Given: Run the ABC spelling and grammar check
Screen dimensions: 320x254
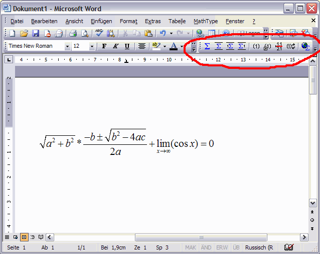Looking at the screenshot, I should point(99,33).
